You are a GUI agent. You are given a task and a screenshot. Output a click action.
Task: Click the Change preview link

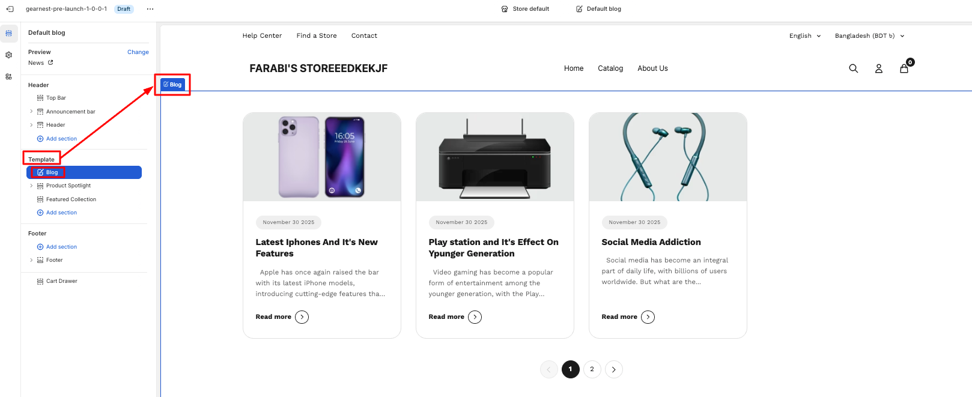coord(138,52)
